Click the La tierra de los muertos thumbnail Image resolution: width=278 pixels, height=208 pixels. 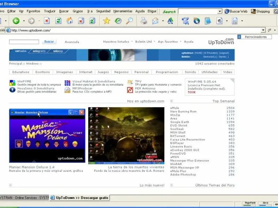(x=126, y=135)
